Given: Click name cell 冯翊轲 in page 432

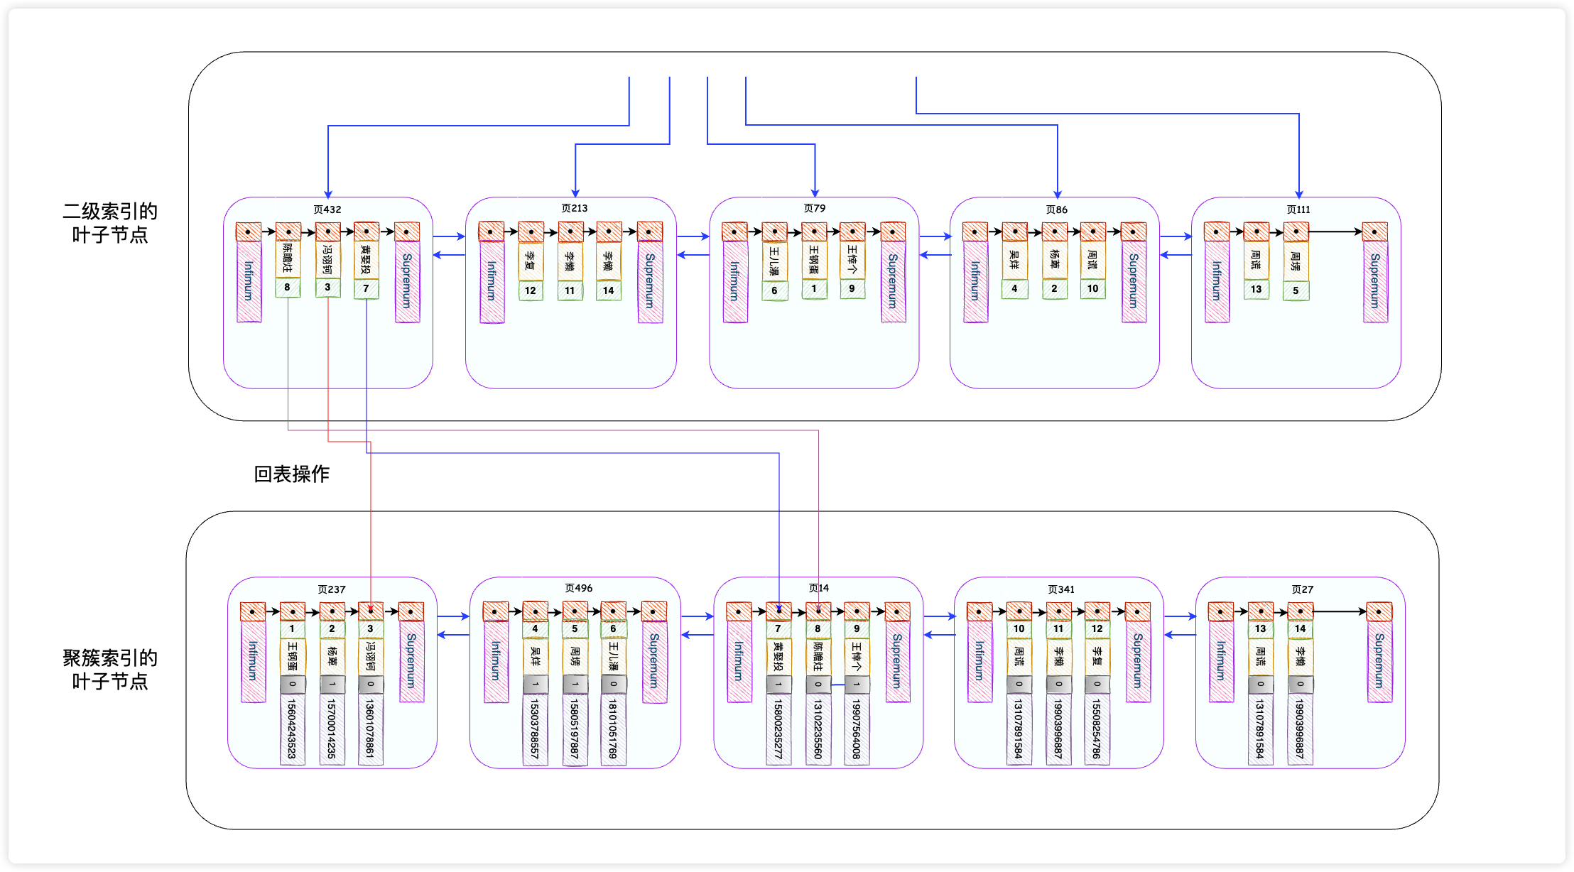Looking at the screenshot, I should coord(327,260).
